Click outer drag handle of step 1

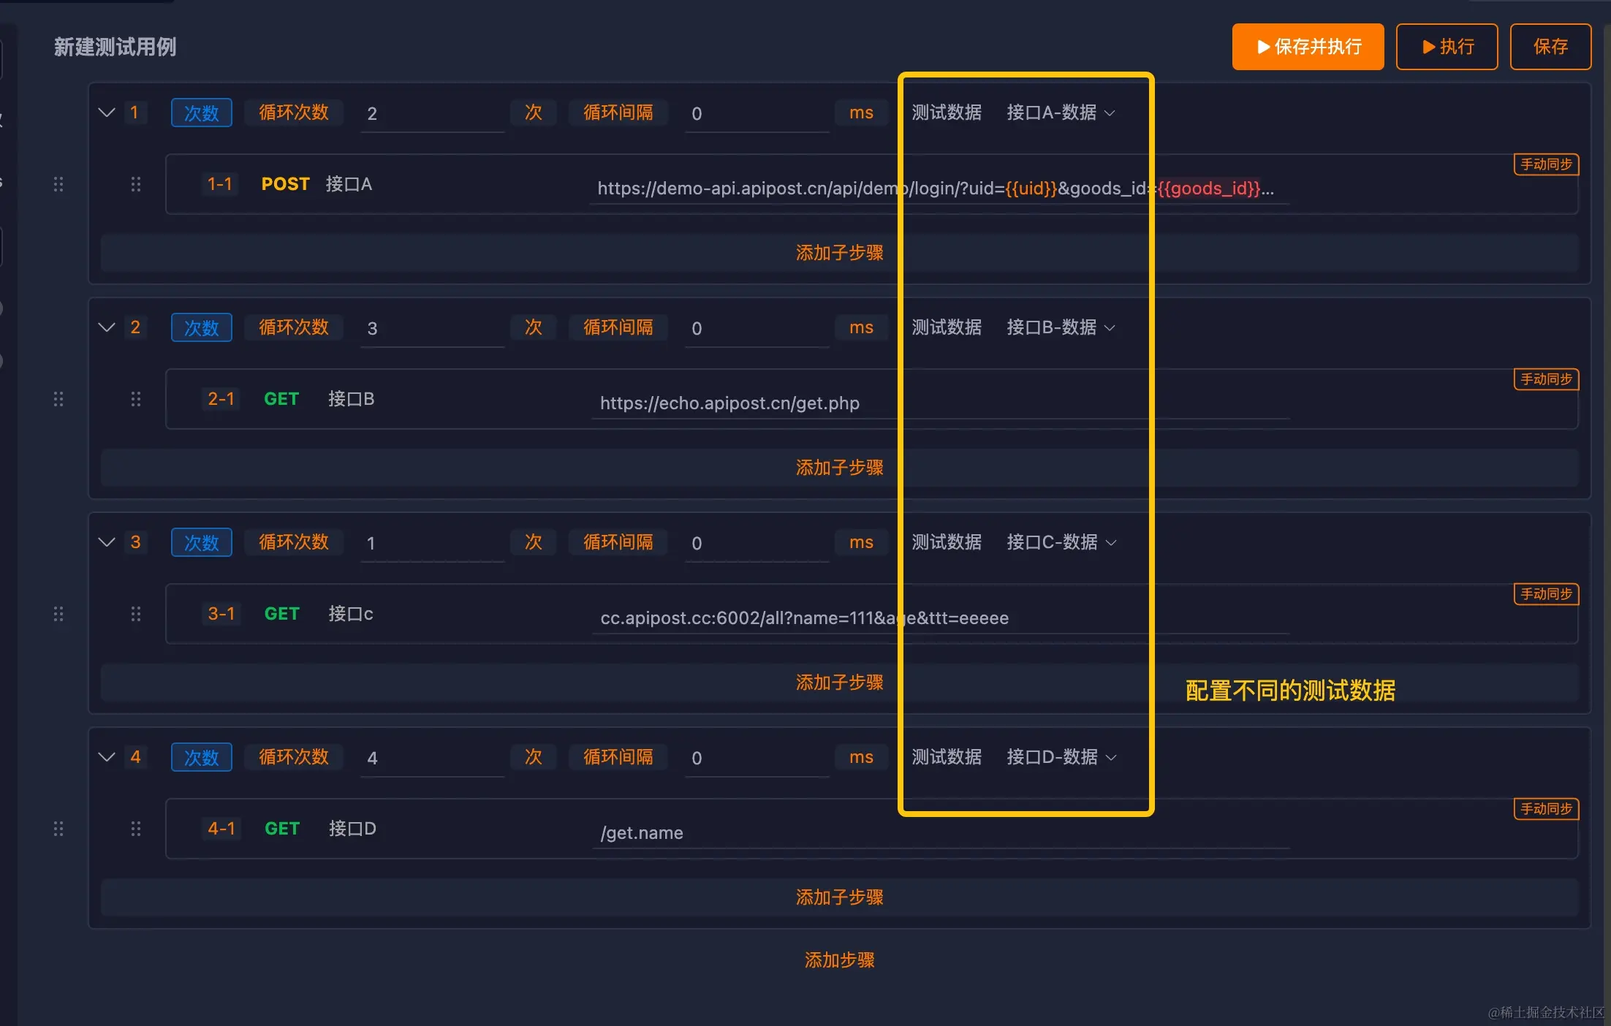click(x=58, y=184)
